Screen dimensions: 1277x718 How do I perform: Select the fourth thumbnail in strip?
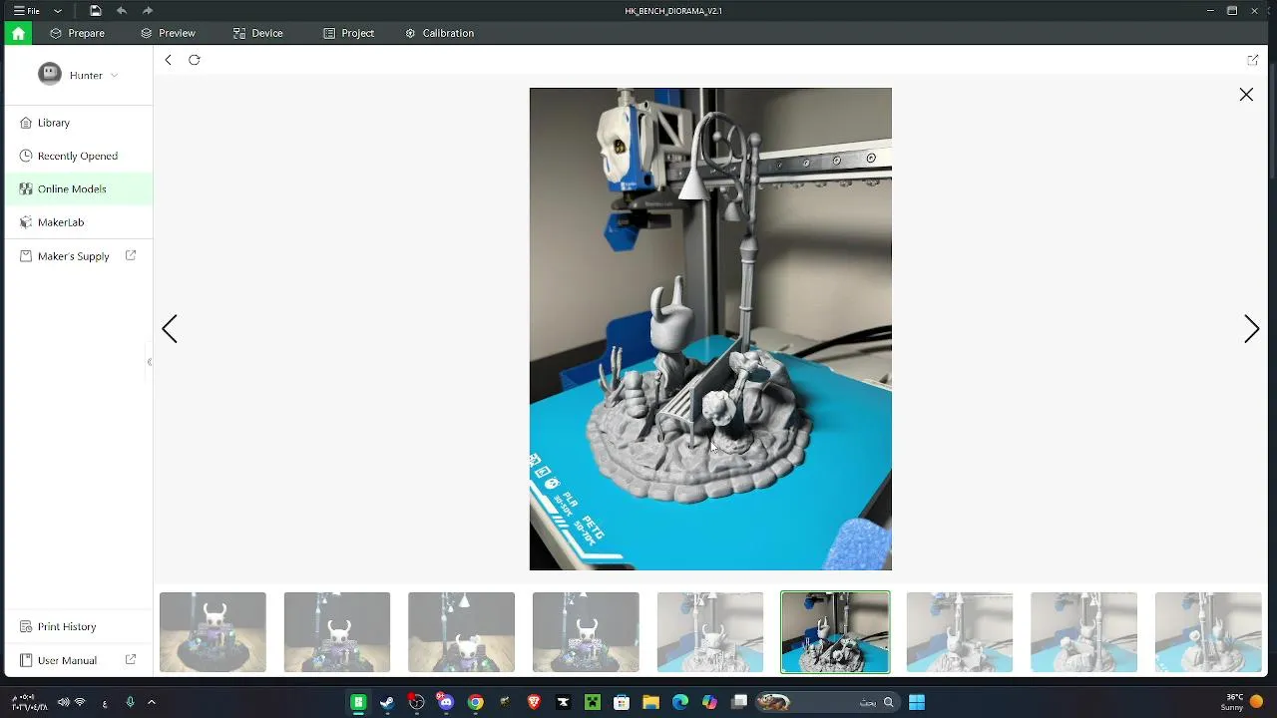tap(586, 632)
